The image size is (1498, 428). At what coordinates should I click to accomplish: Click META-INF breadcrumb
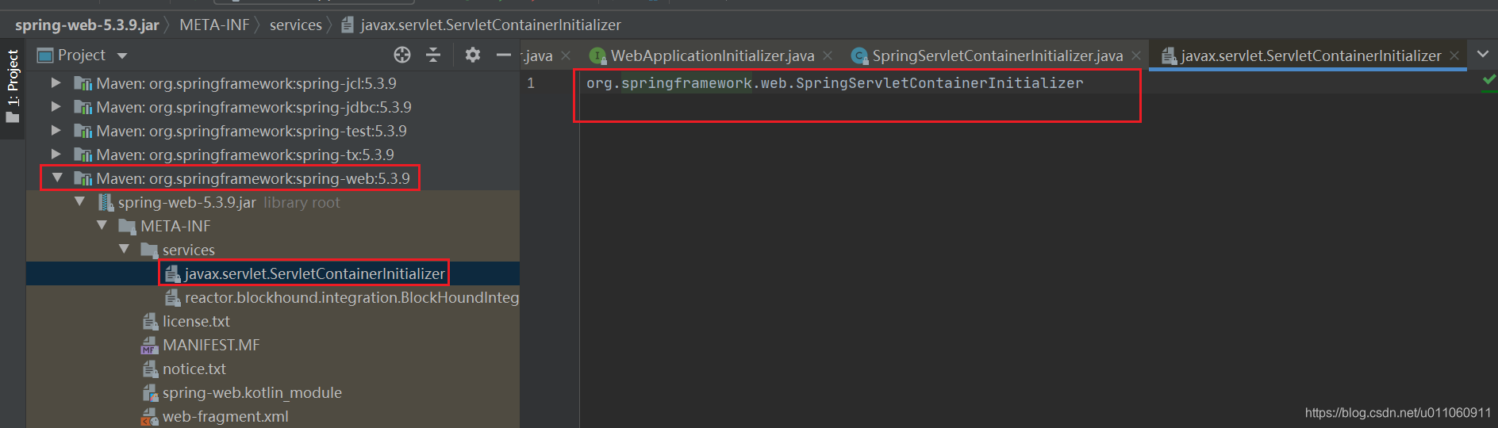coord(214,25)
